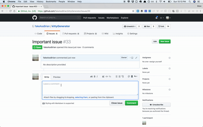Fork the kittyGenerator repository
Image resolution: width=203 pixels, height=127 pixels.
[161, 26]
